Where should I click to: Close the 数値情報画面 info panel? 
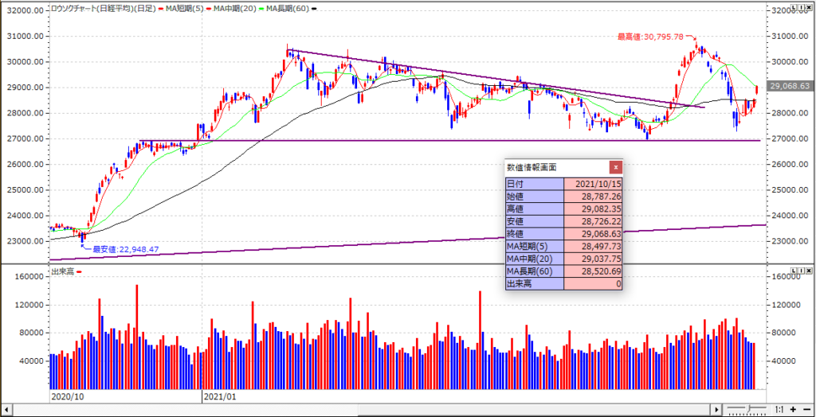(615, 167)
